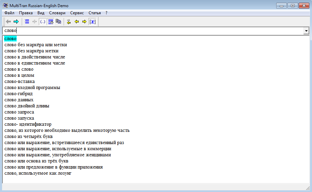The image size is (312, 192).
Task: Select the highlighted entry слово
Action: coord(10,38)
